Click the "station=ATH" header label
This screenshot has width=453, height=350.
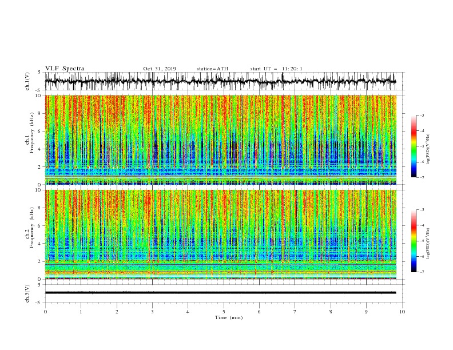pyautogui.click(x=212, y=69)
